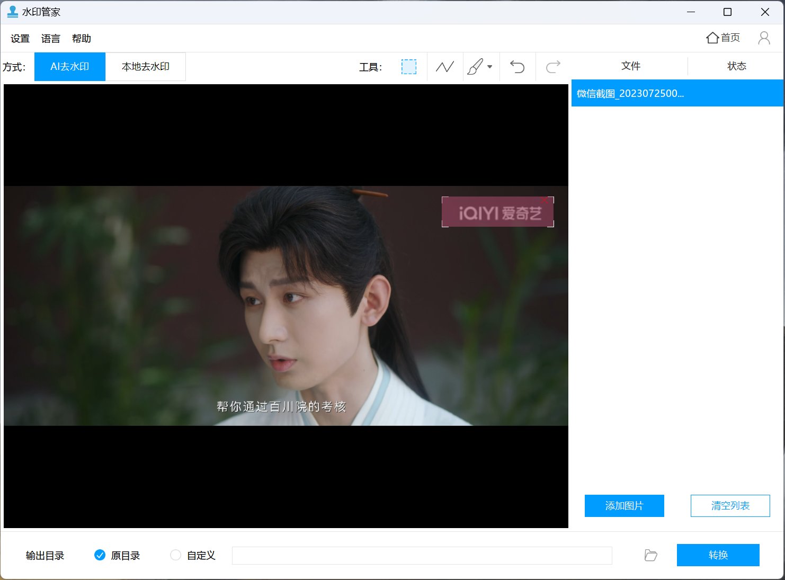Click the 水印管家 app logo icon
Viewport: 785px width, 580px height.
coord(13,12)
